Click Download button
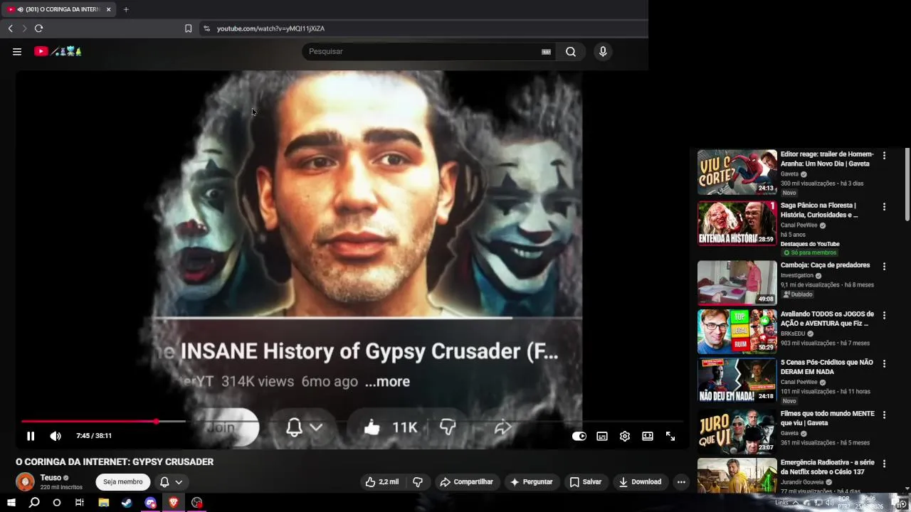The height and width of the screenshot is (512, 911). 640,481
